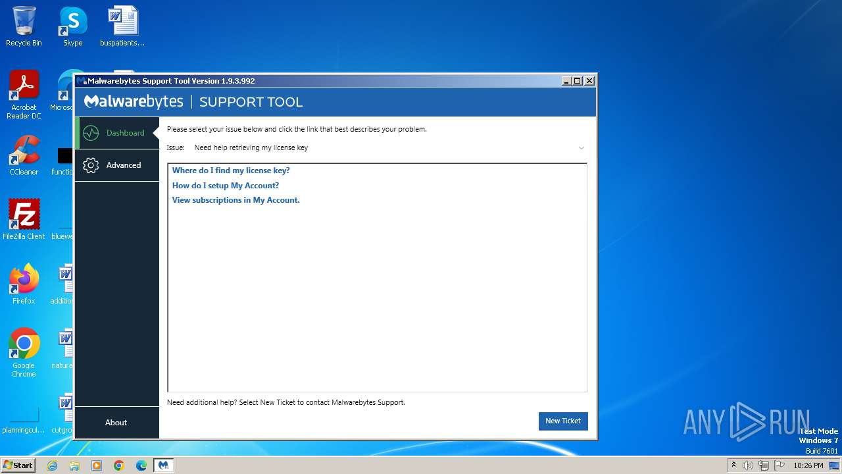Open Acrobat Reader DC desktop shortcut

(x=24, y=95)
